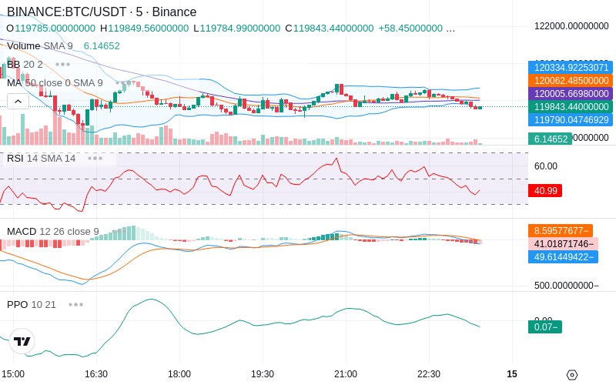Viewport: 616px width, 385px height.
Task: Click the open price value O119785.00000000
Action: coord(51,28)
